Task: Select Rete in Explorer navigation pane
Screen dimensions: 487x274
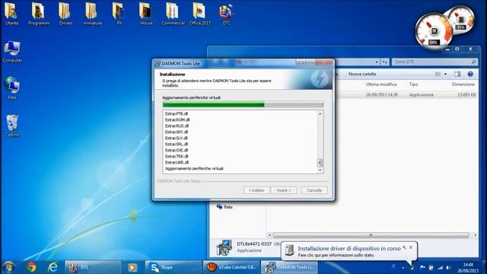Action: pos(224,206)
